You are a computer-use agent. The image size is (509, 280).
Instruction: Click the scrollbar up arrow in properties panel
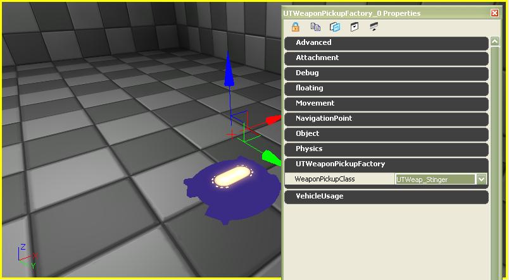coord(494,43)
